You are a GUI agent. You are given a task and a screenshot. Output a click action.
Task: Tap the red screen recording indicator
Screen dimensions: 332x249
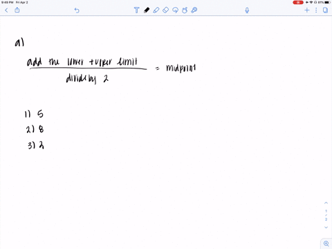click(x=298, y=2)
